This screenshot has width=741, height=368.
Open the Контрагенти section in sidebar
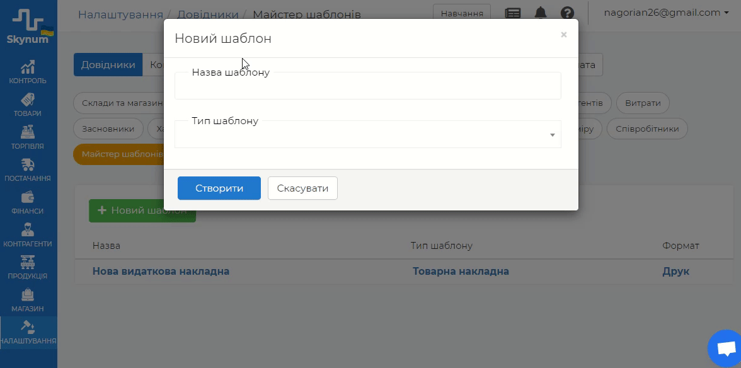(28, 235)
